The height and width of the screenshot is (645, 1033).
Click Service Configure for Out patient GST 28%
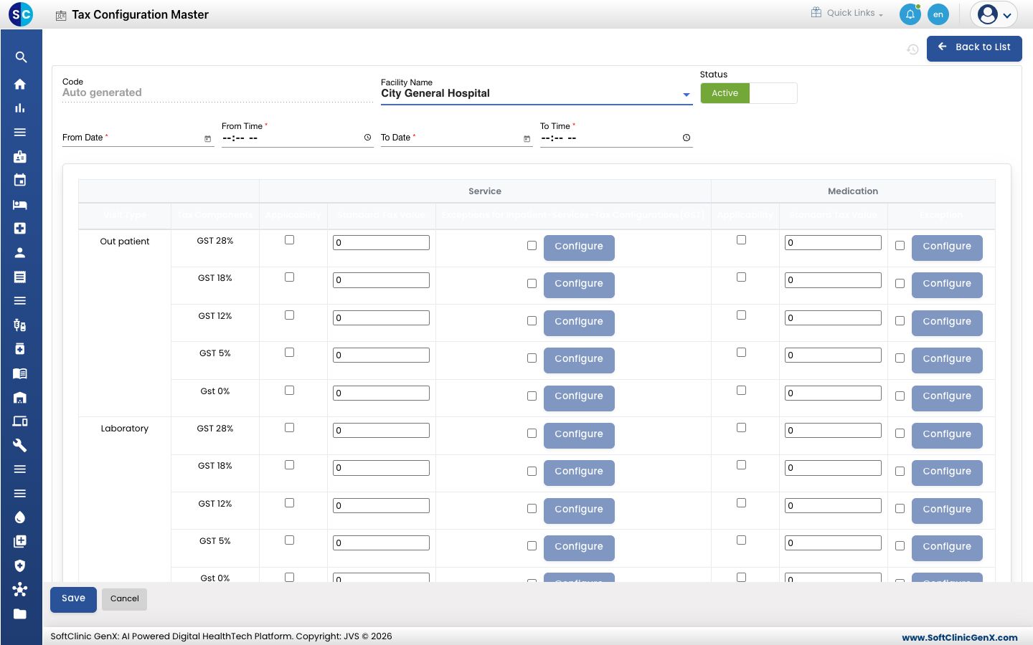pyautogui.click(x=579, y=247)
